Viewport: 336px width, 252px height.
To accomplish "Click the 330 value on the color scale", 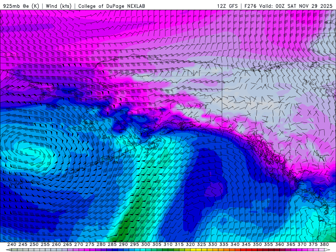I will point(213,244).
